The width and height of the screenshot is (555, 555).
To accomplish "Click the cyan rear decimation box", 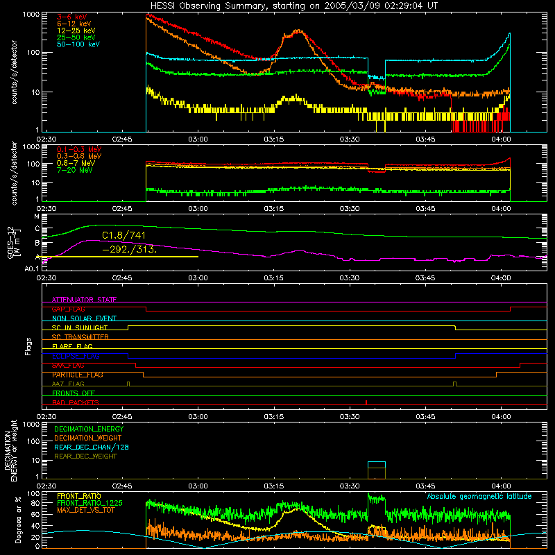I will click(x=377, y=465).
